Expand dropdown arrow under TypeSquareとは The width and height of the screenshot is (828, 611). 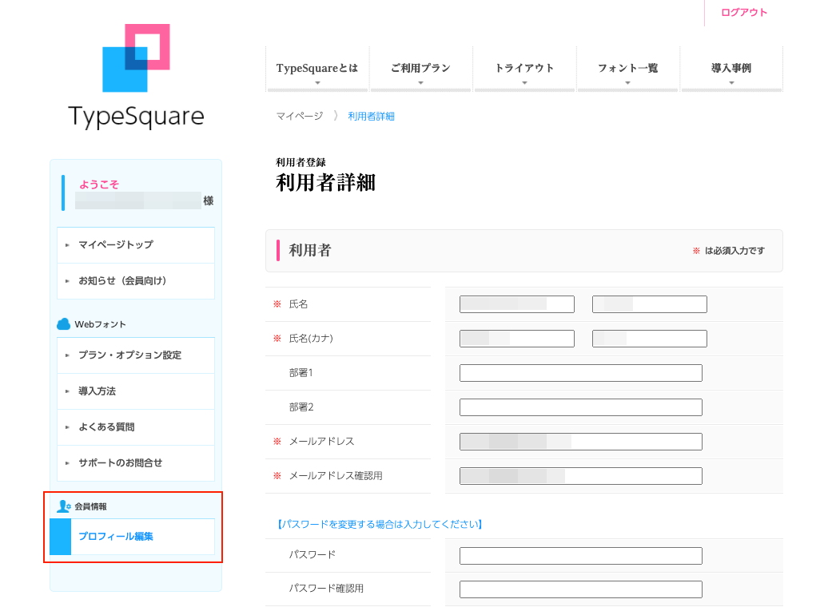(x=317, y=83)
